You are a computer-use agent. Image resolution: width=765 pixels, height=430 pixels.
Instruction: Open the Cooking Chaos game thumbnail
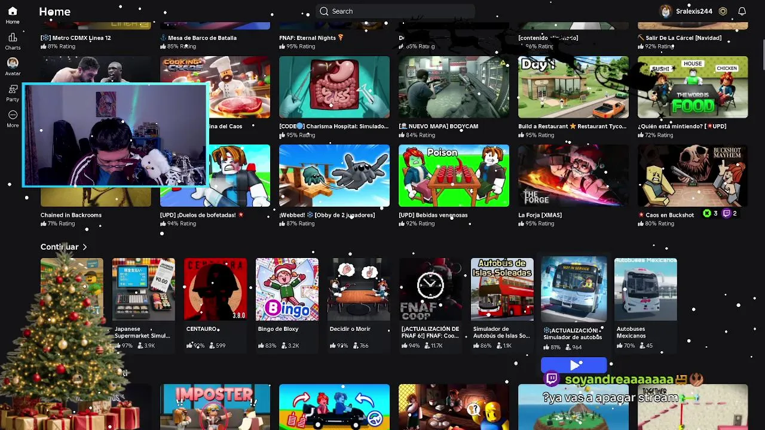(x=215, y=87)
